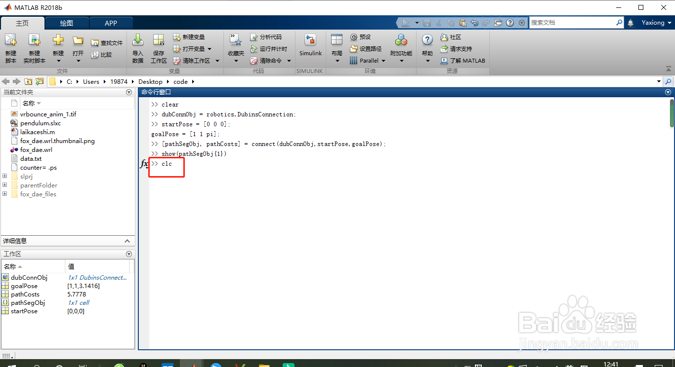Click the search magnifier in documentation box

tap(620, 23)
